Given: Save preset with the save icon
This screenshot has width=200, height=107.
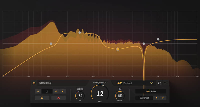Looking at the screenshot, I should tap(159, 83).
